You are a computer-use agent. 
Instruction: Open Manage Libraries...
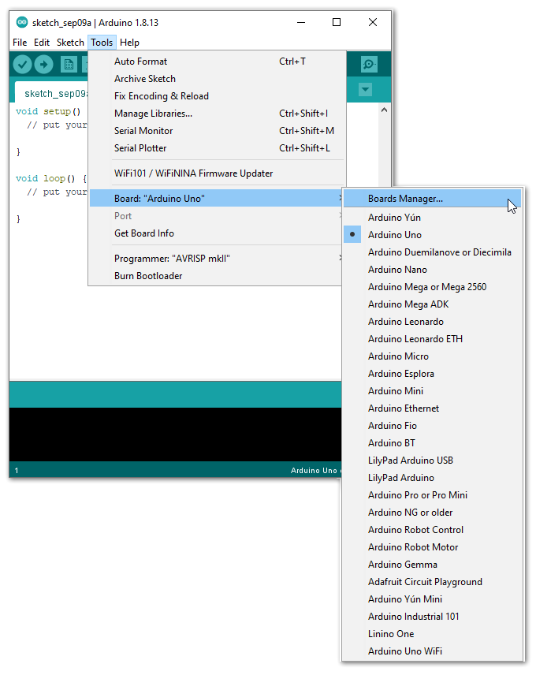click(218, 114)
